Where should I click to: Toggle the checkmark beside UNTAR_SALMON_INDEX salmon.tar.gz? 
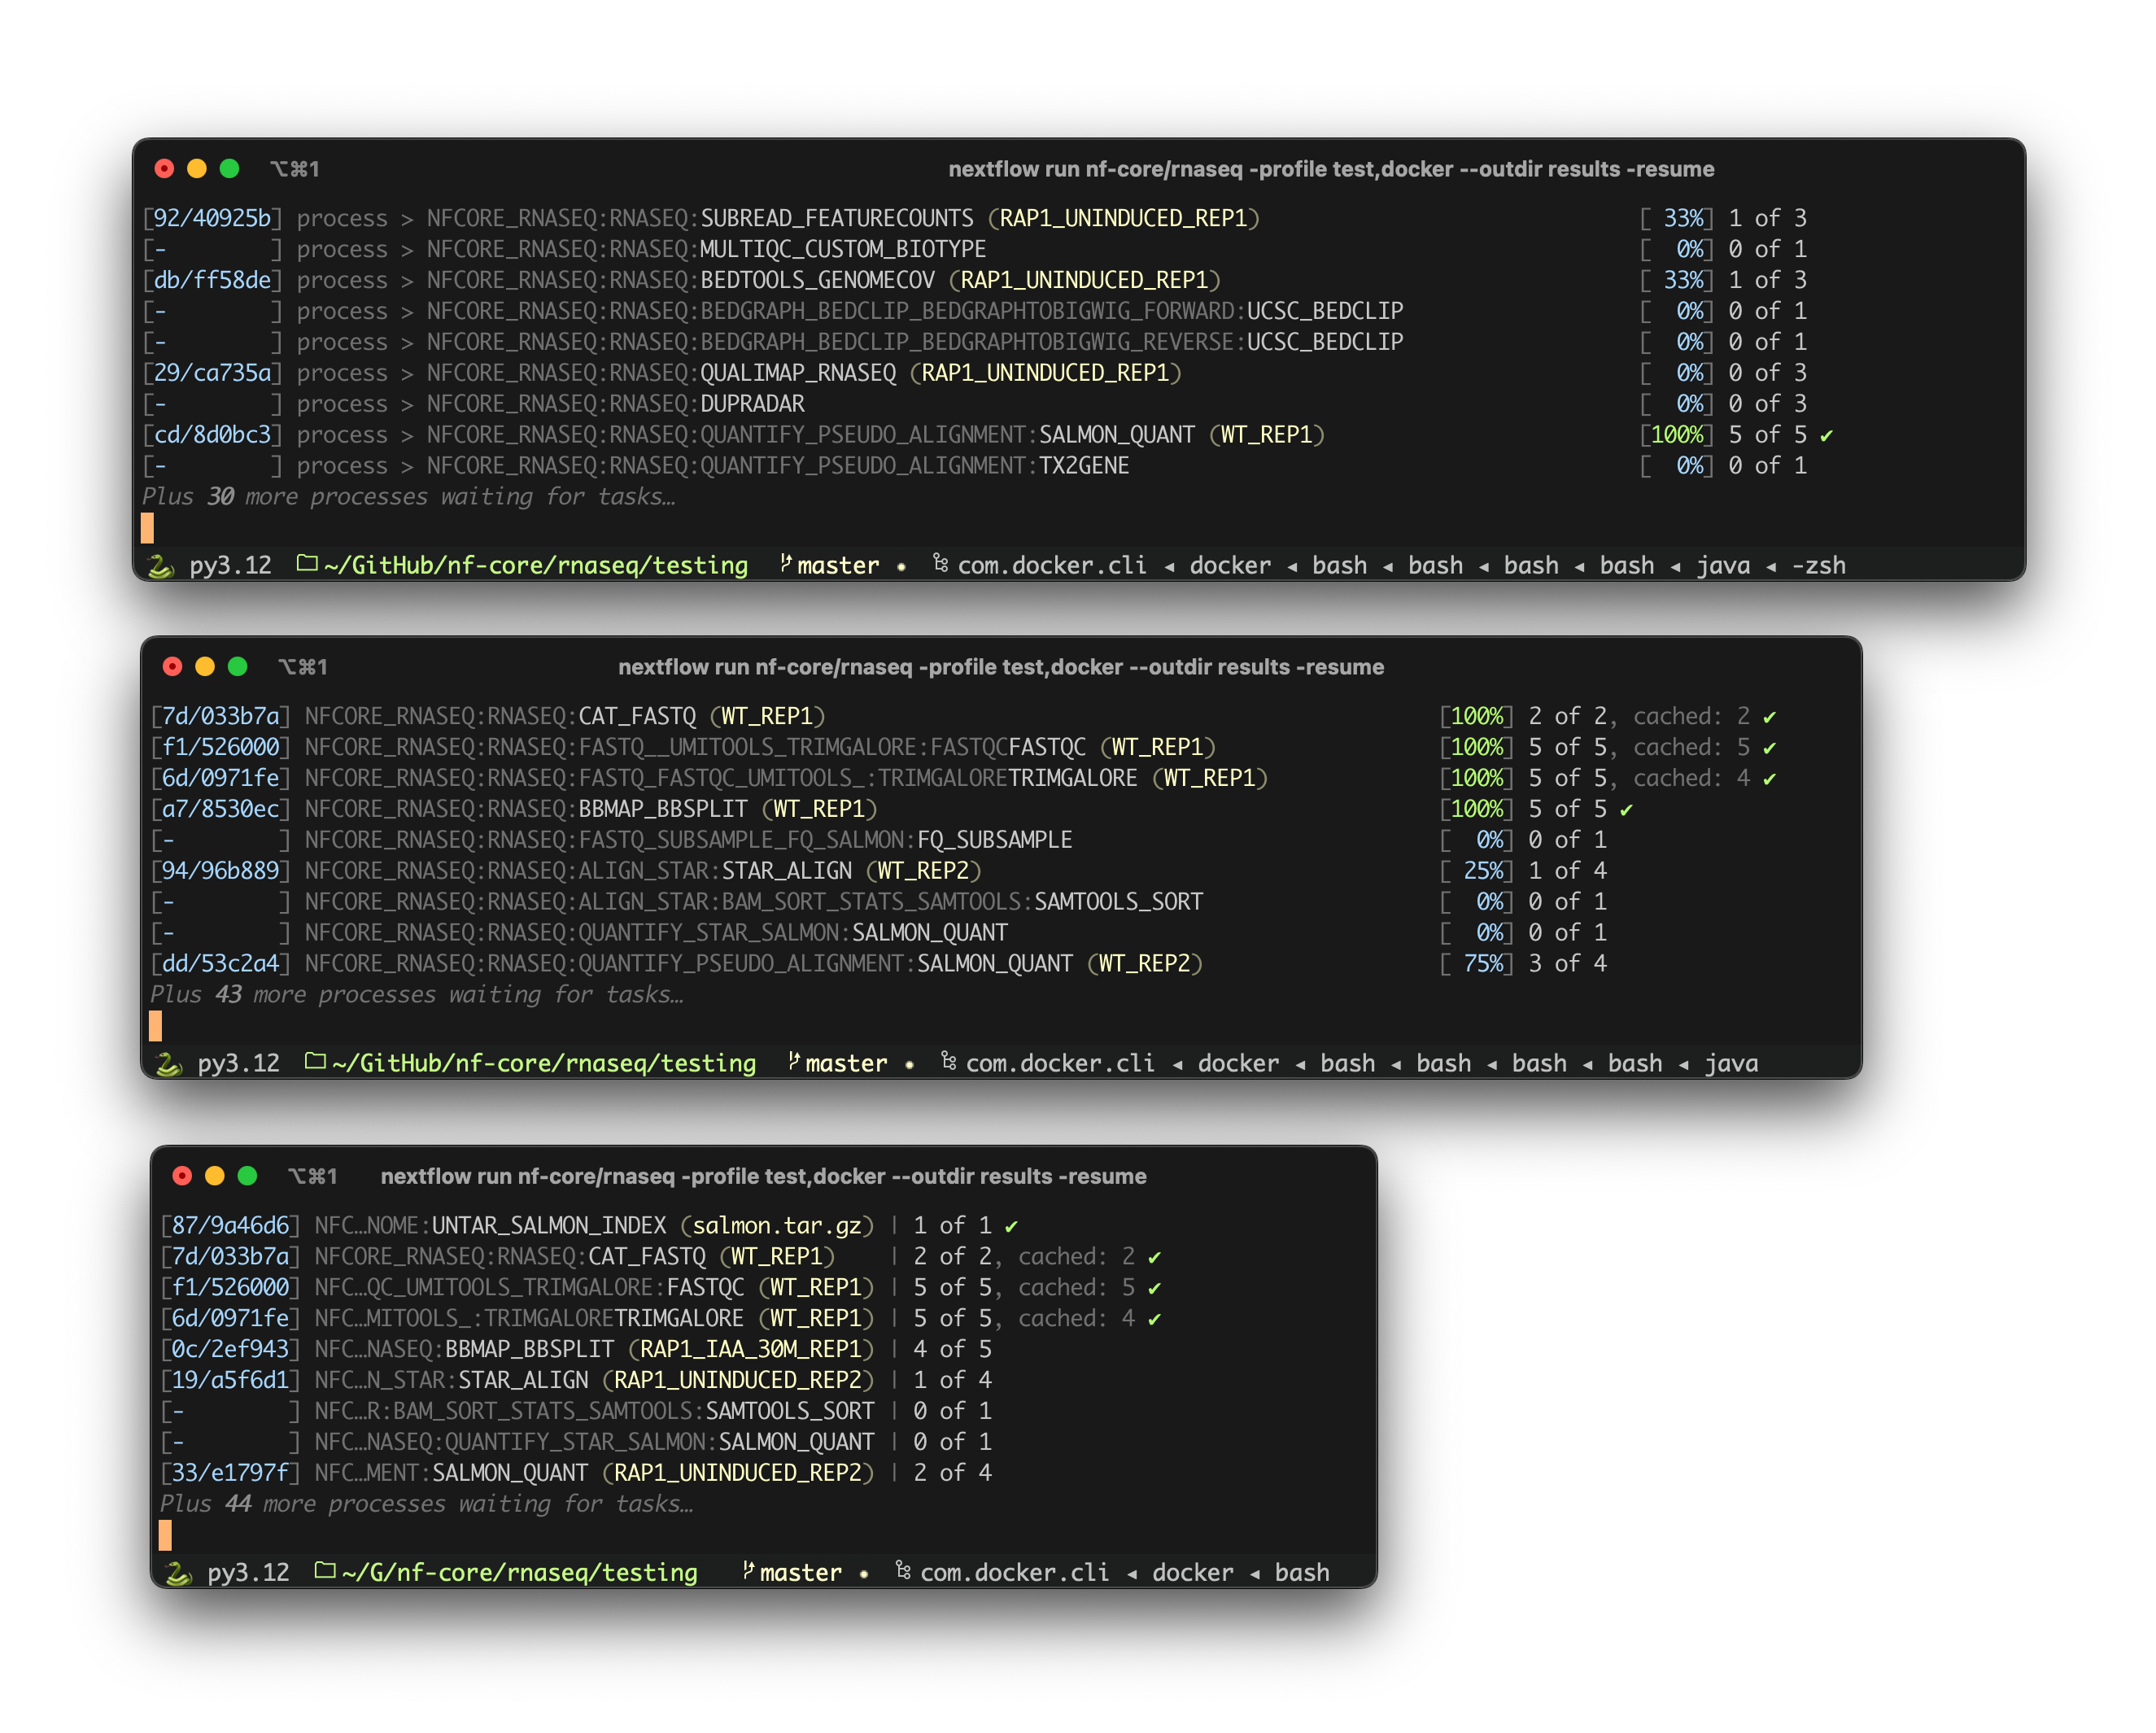[1010, 1225]
